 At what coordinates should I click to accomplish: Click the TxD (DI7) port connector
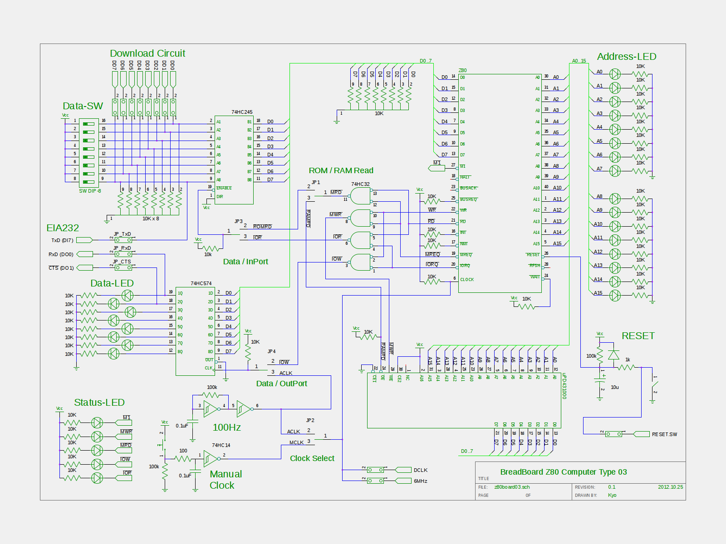pos(84,240)
